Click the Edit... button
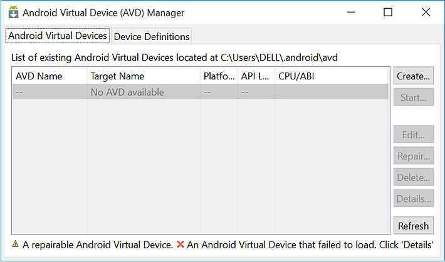The height and width of the screenshot is (262, 445). [413, 135]
